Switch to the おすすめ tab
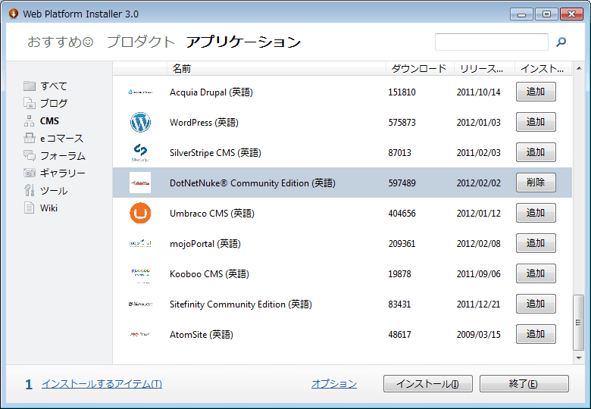This screenshot has width=591, height=409. pyautogui.click(x=60, y=42)
